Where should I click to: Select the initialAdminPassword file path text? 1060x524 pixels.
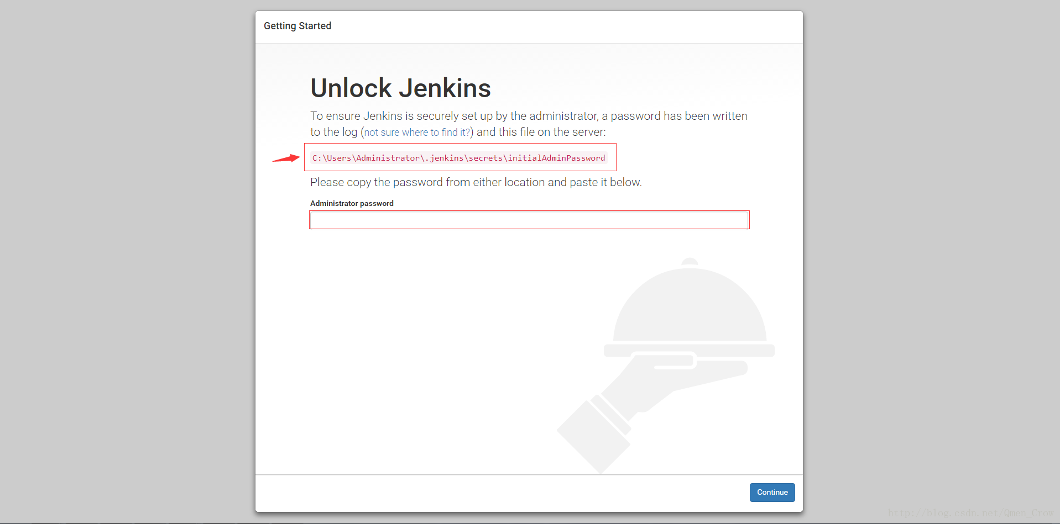[x=458, y=158]
